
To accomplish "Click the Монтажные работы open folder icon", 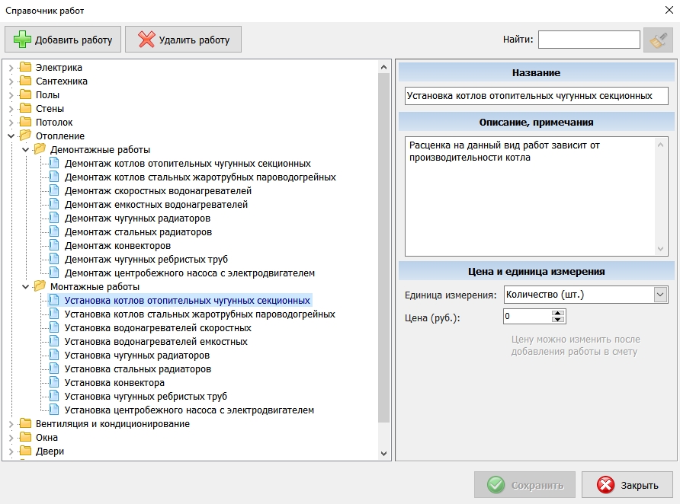I will [40, 287].
